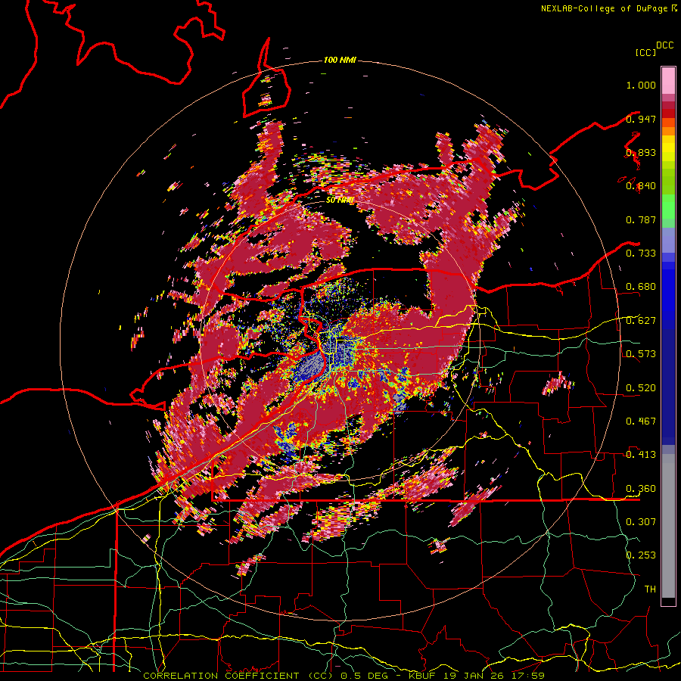Click the 0.253 scale value

point(641,555)
